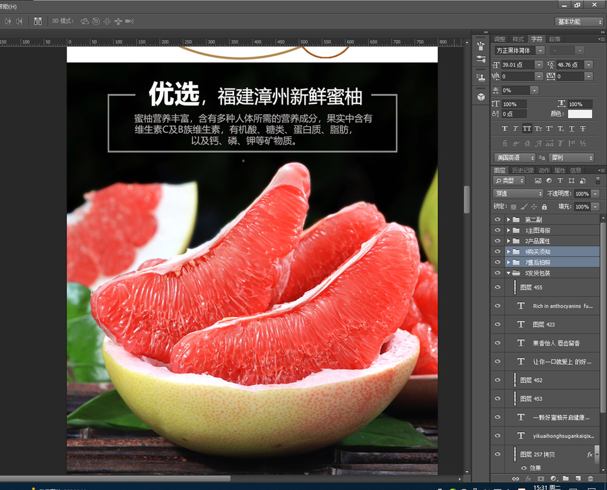
Task: Toggle the layer filter on/off switch
Action: click(597, 179)
